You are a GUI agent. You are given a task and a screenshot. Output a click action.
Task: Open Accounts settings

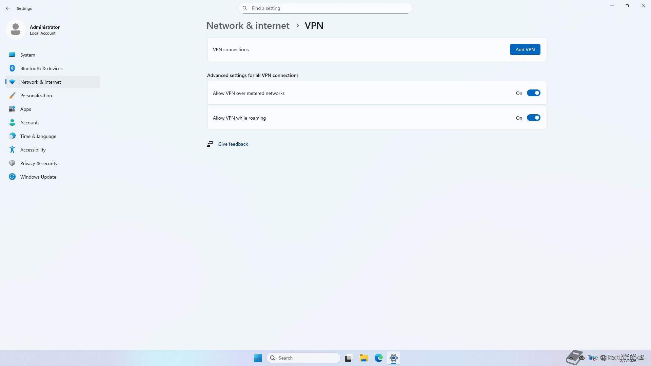[30, 123]
